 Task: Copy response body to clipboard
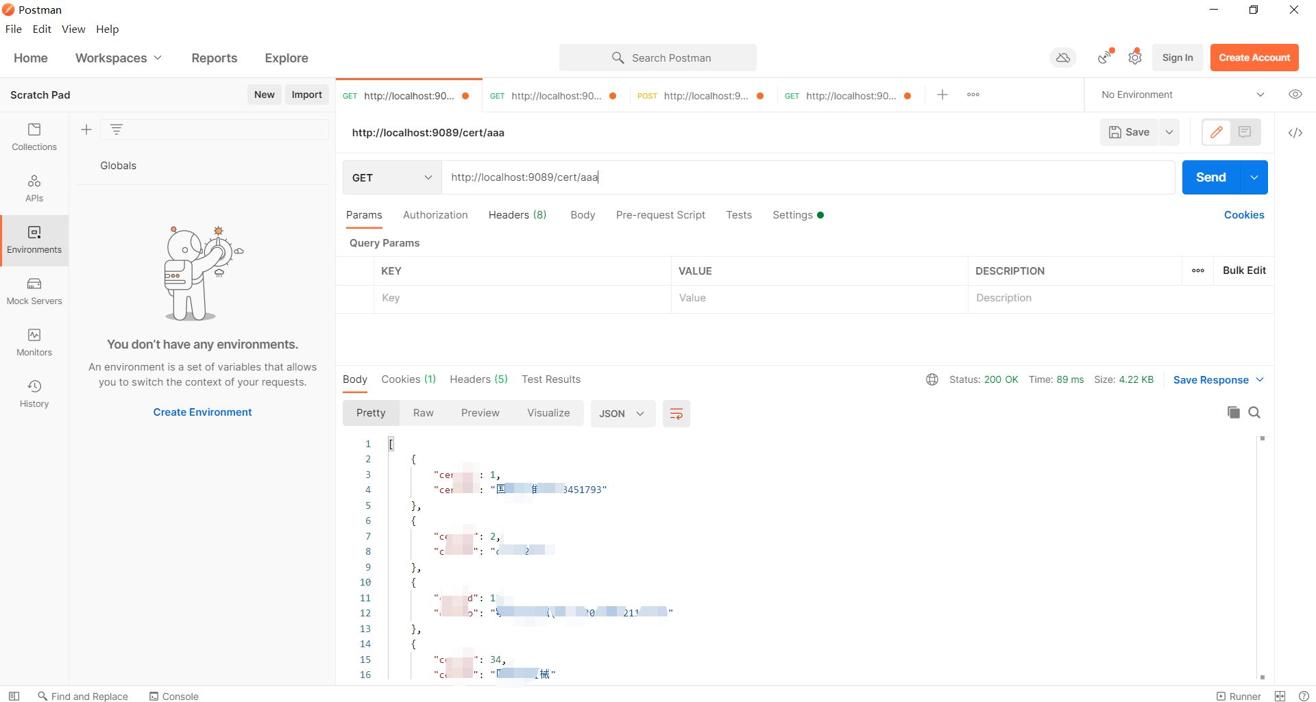[1234, 412]
